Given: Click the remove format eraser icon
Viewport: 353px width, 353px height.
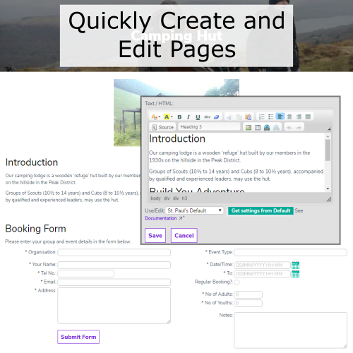Looking at the screenshot, I should pos(217,116).
